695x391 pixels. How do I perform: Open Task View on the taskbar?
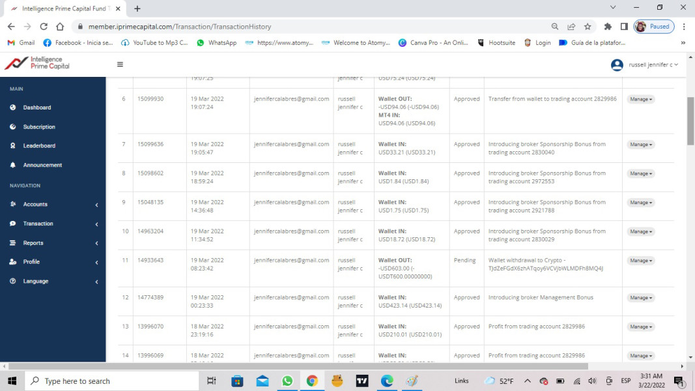click(212, 381)
